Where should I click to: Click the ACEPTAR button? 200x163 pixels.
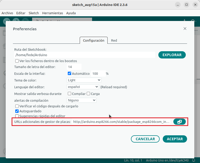[175, 139]
